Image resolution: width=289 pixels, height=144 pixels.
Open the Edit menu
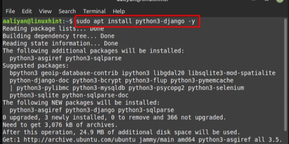click(x=27, y=11)
